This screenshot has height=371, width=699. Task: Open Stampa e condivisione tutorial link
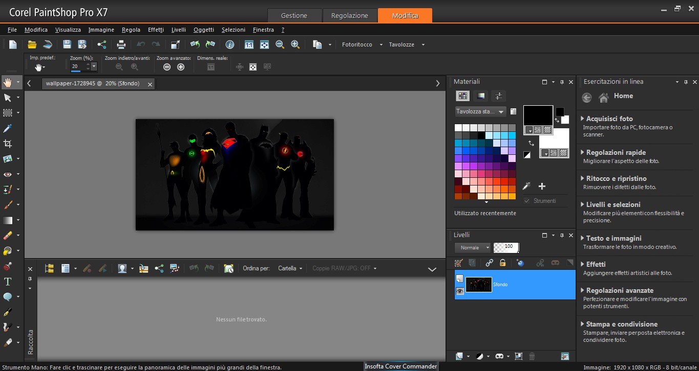[622, 324]
